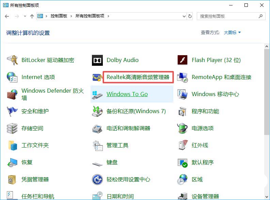Open the 管理工具 gear icon
Image resolution: width=270 pixels, height=200 pixels.
pyautogui.click(x=98, y=145)
